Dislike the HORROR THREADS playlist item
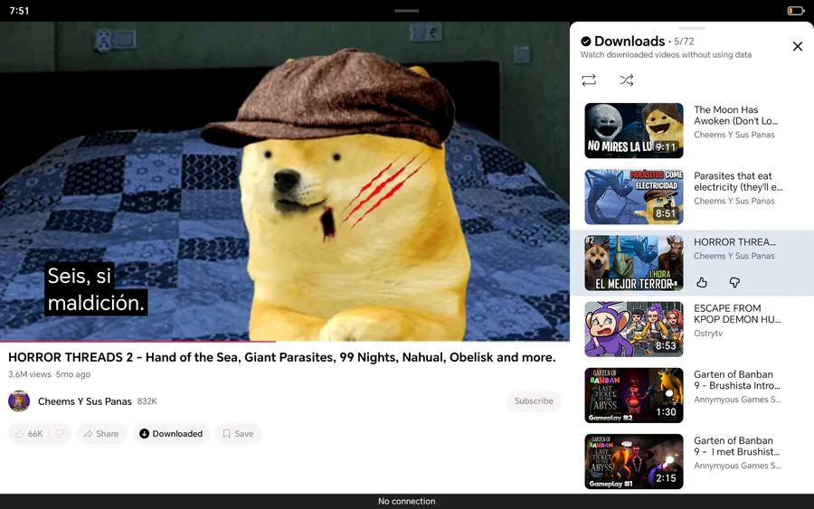 [x=734, y=282]
